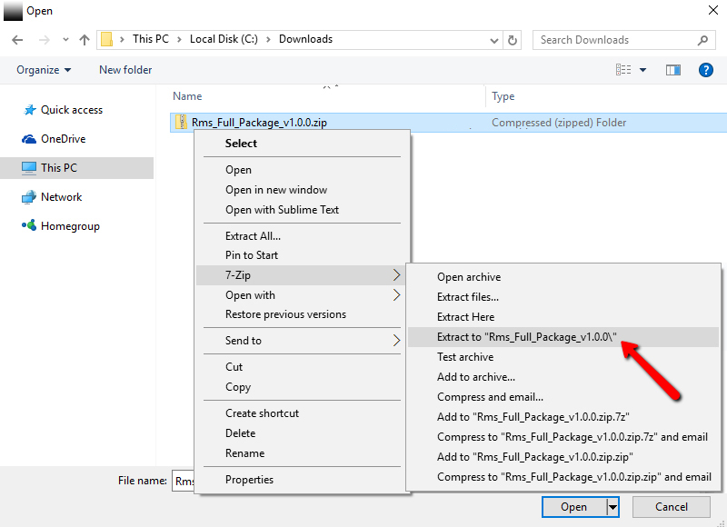The height and width of the screenshot is (527, 727).
Task: Click the refresh icon beside address bar
Action: pyautogui.click(x=513, y=40)
